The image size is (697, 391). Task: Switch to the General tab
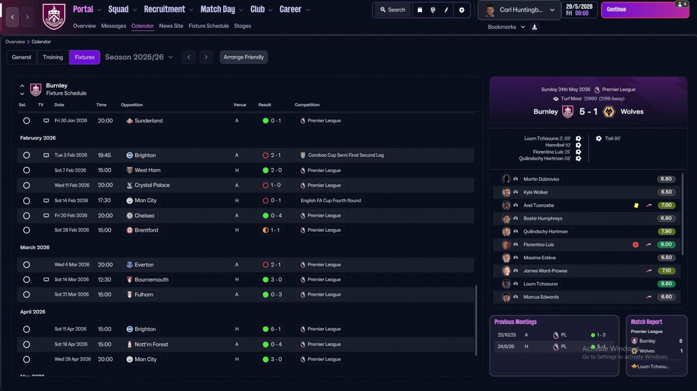22,57
